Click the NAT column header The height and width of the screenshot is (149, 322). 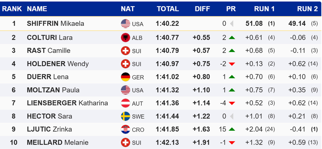coord(128,9)
